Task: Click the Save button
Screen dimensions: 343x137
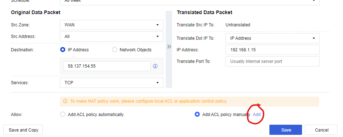Action: point(286,130)
